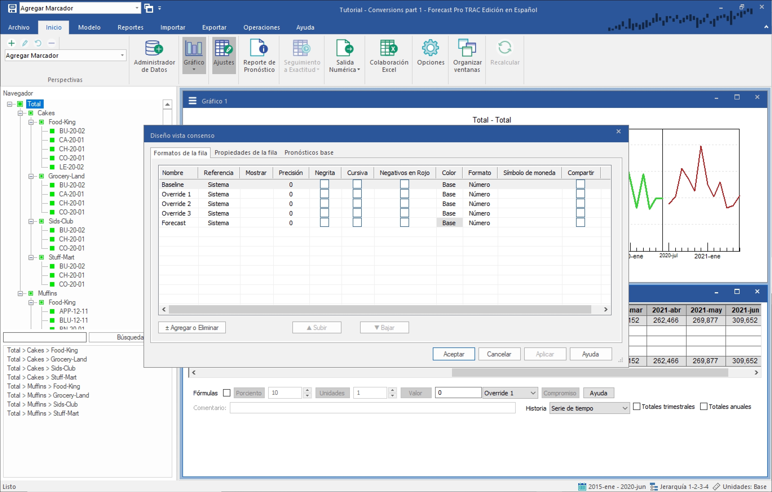Open the Gráfico 1 hamburger menu
Image resolution: width=772 pixels, height=492 pixels.
click(x=192, y=101)
